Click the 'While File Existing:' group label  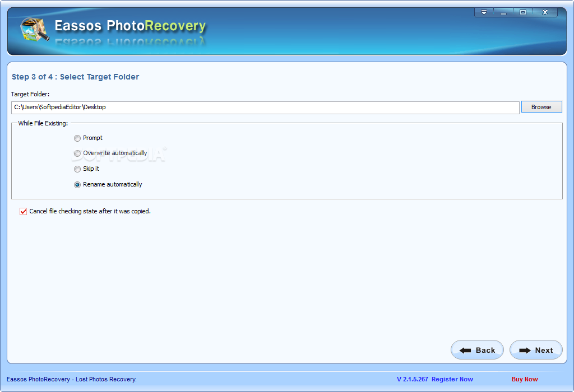coord(43,123)
